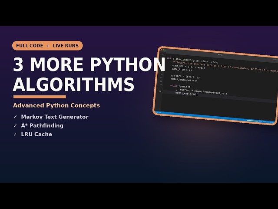Click the open_set = [(0, start)] line
Screen dimensions: 278x209
click(188, 67)
